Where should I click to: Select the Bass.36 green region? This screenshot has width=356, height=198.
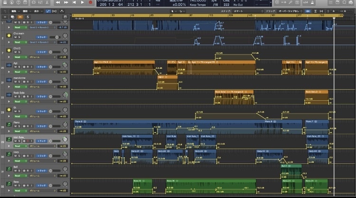[x=211, y=187]
